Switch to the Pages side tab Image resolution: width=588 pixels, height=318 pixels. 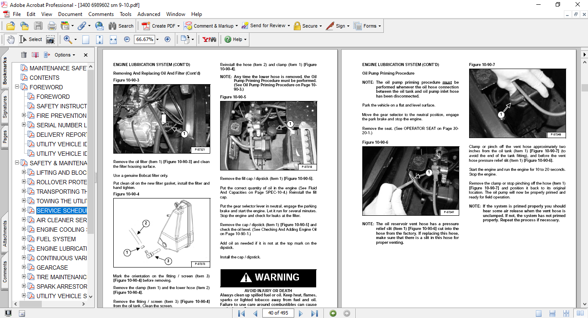pos(5,136)
